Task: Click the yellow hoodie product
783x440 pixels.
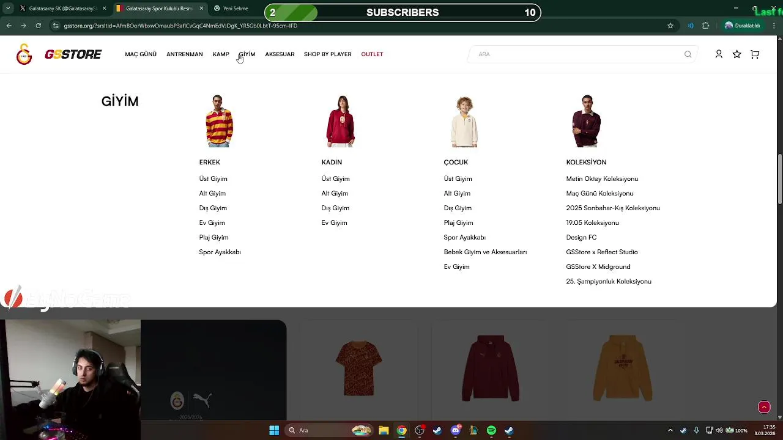Action: click(x=623, y=368)
